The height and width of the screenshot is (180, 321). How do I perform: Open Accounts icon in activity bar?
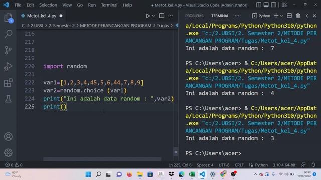tap(8, 136)
